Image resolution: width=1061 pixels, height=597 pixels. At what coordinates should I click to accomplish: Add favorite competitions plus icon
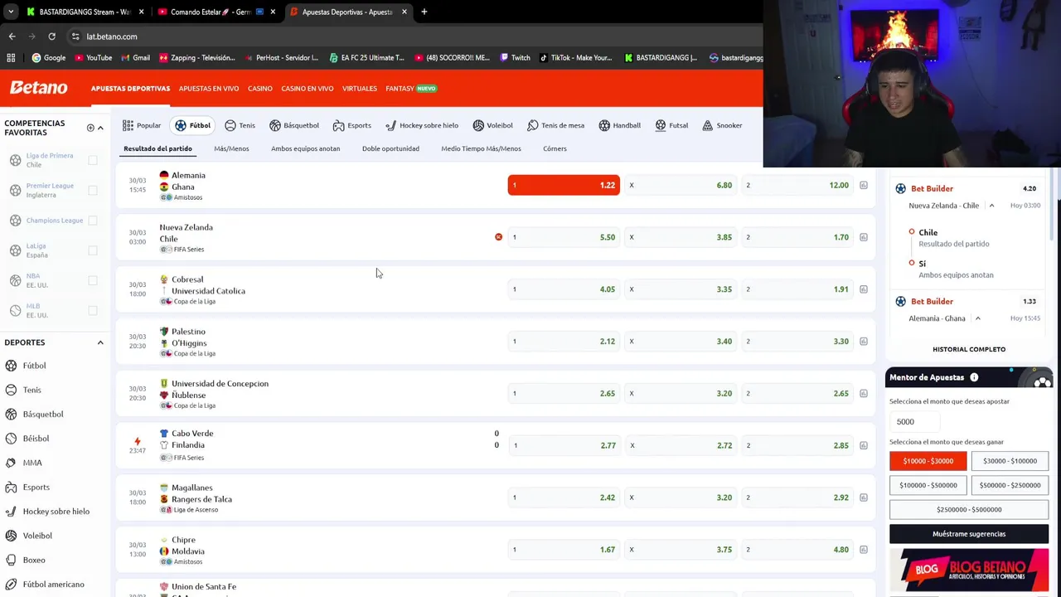(x=90, y=128)
